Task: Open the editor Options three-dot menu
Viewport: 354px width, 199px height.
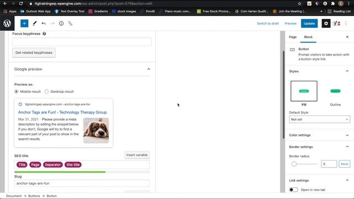Action: pos(346,23)
